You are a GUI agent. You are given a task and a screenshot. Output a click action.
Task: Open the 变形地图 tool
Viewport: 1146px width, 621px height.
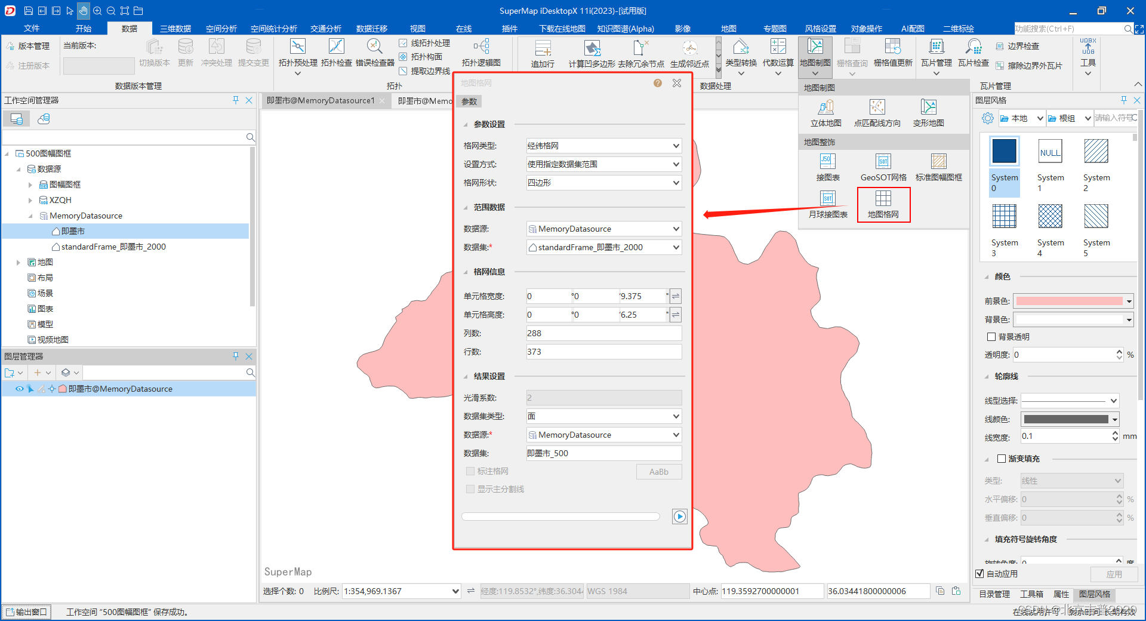pos(929,113)
